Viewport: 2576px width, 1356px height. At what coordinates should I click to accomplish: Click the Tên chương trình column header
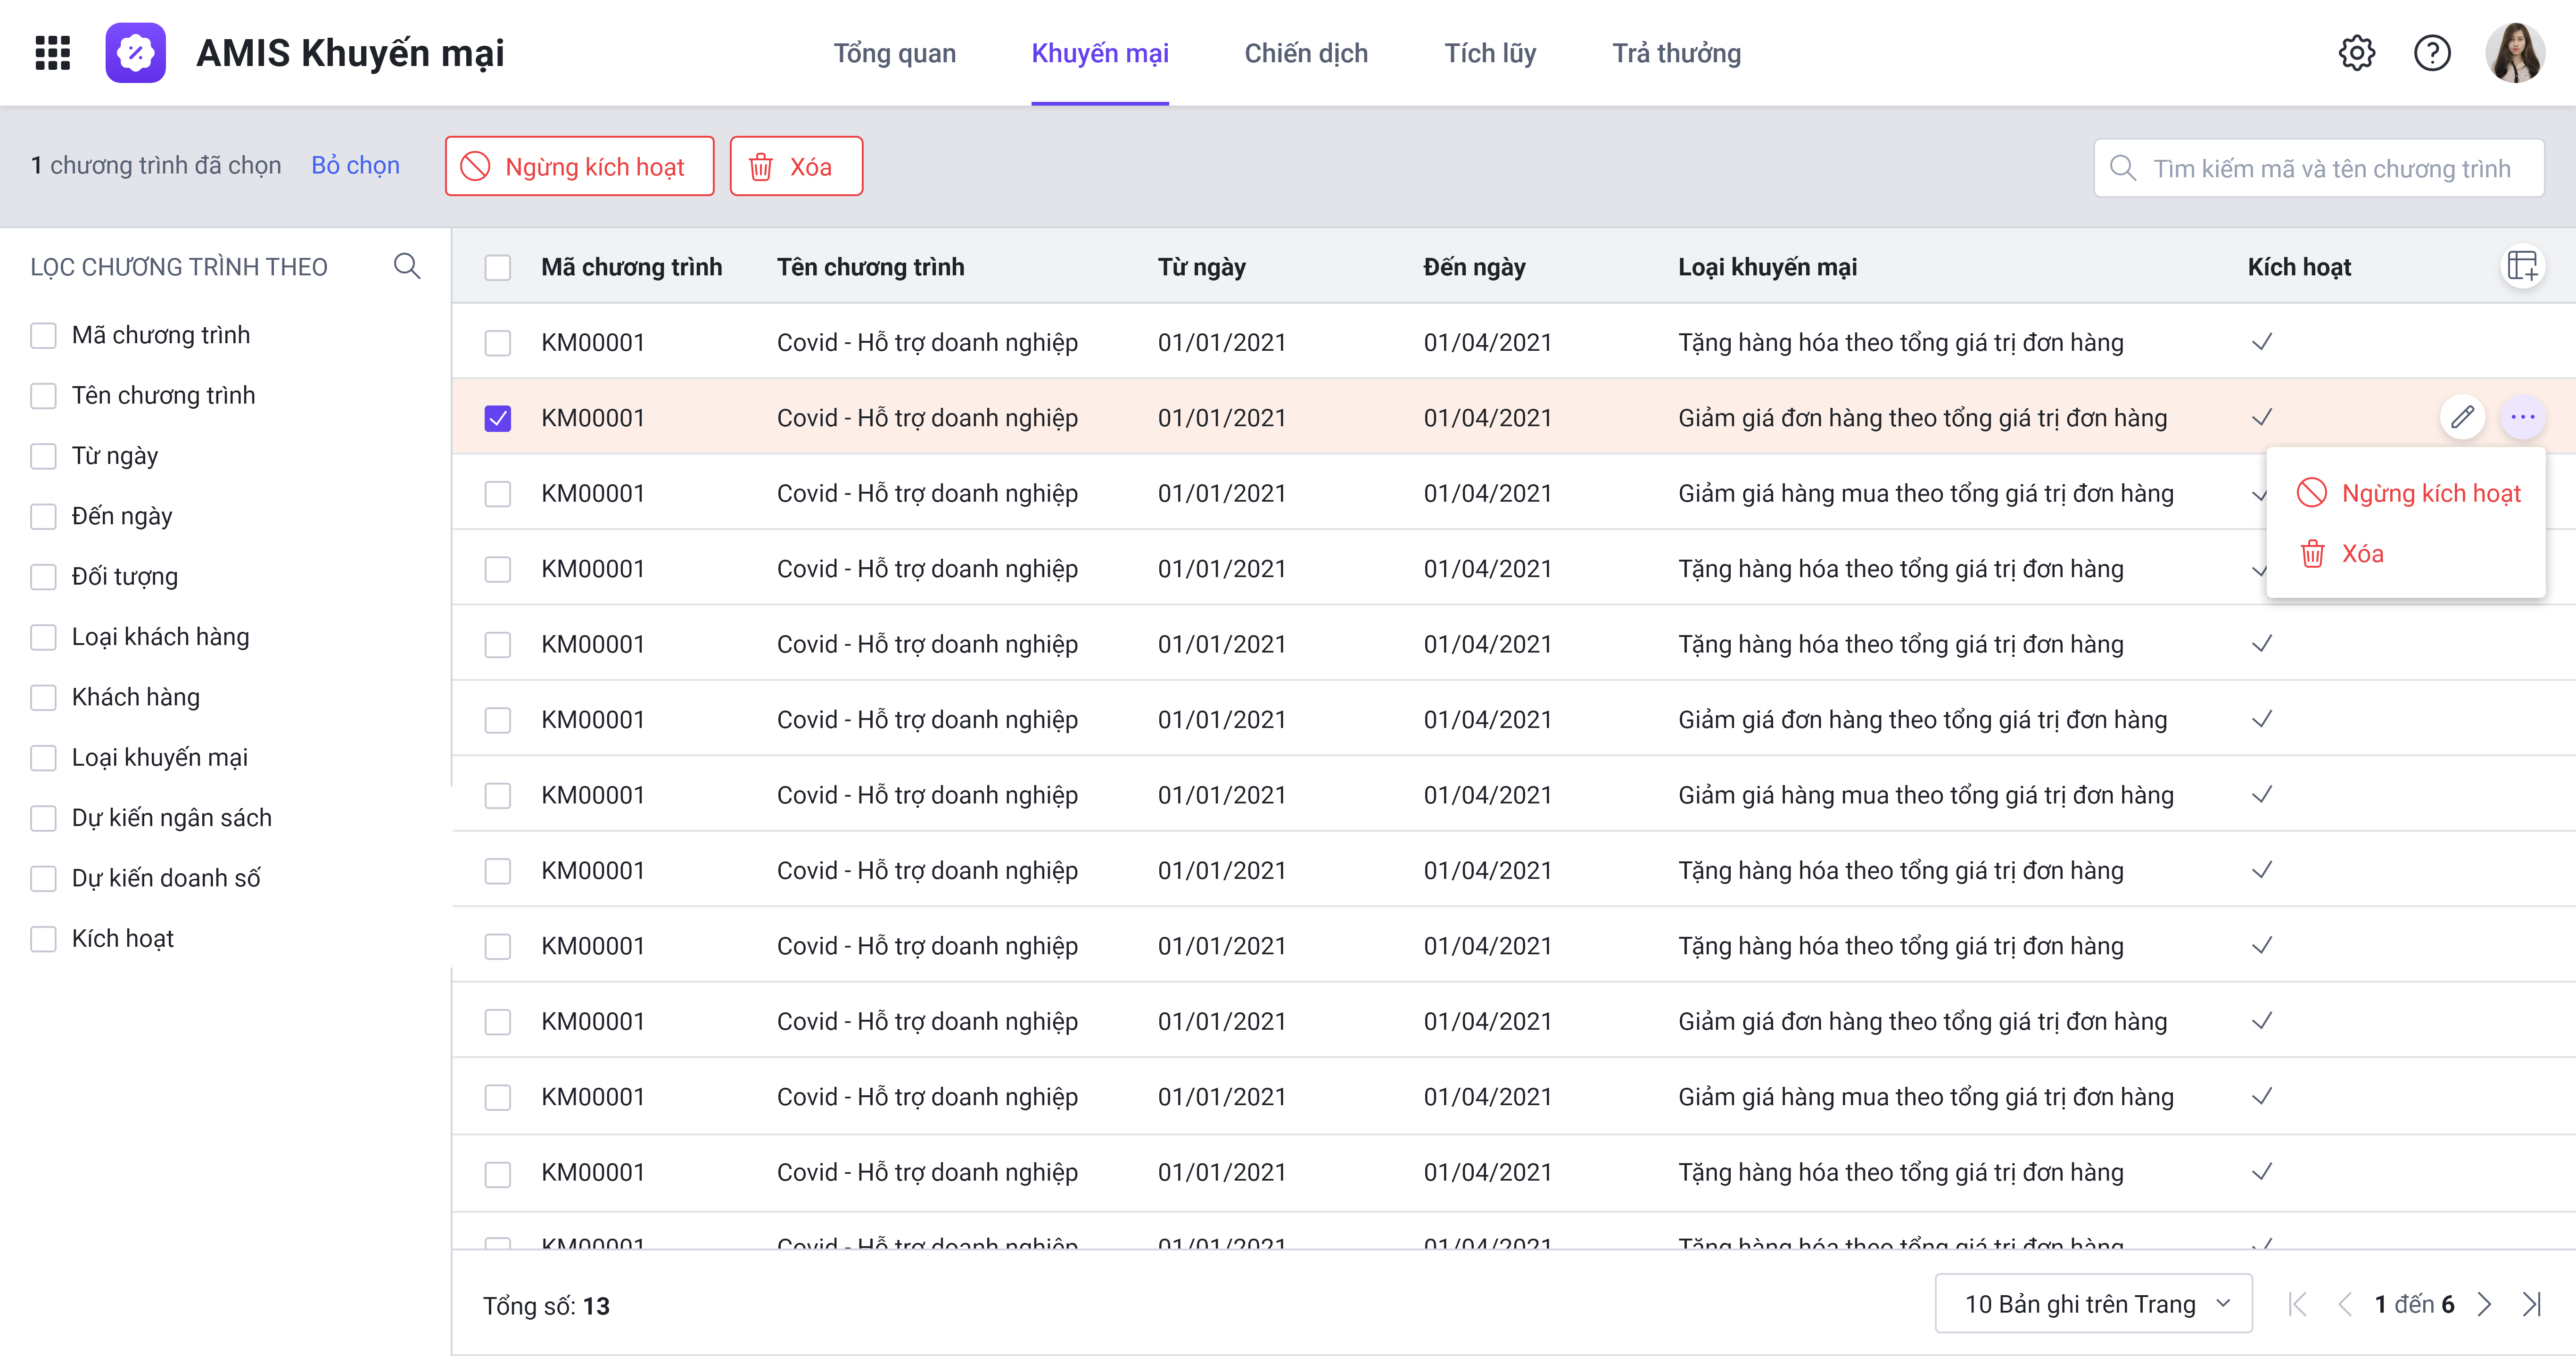870,267
